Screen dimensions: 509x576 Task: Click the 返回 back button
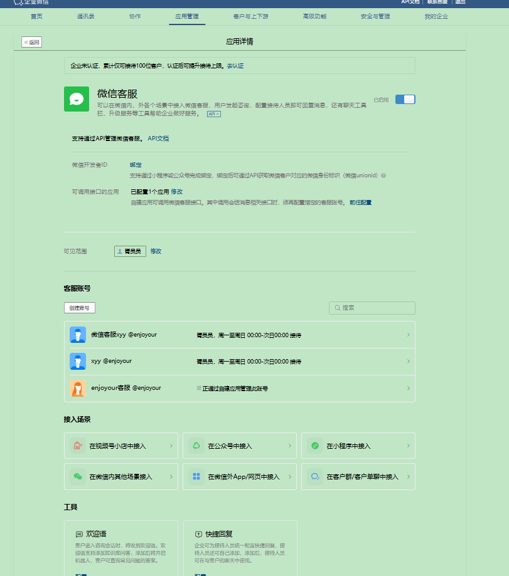point(31,42)
